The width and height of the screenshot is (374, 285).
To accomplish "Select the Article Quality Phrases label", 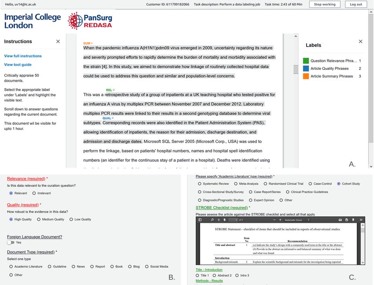I will (x=329, y=69).
